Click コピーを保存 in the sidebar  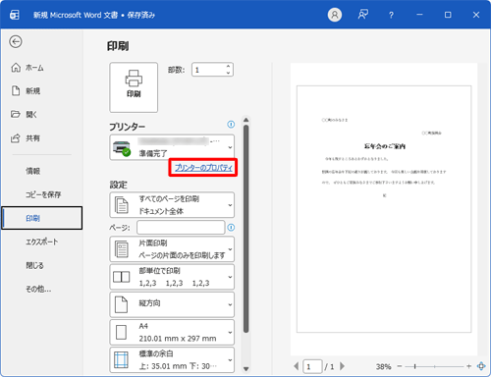tap(43, 194)
